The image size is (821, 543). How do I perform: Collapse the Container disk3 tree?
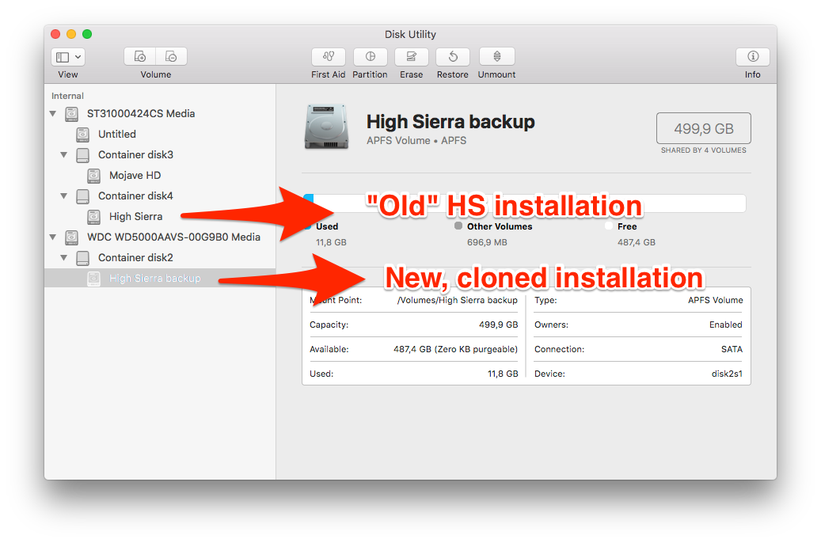pos(64,155)
